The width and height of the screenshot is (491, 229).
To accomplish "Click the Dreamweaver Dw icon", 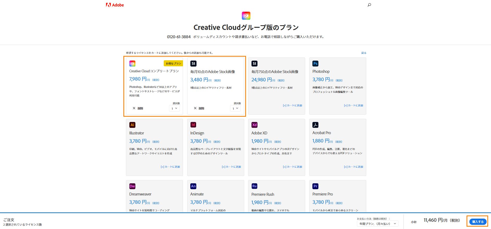I will coord(132,186).
